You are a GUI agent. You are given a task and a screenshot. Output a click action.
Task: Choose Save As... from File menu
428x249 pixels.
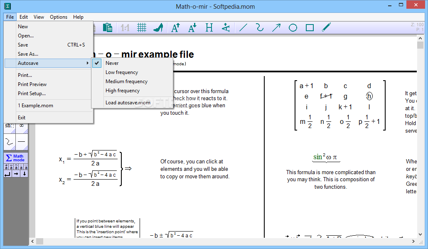click(49, 54)
